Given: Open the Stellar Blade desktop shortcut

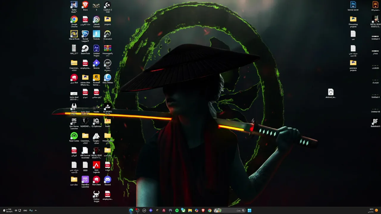Looking at the screenshot, I should (74, 7).
